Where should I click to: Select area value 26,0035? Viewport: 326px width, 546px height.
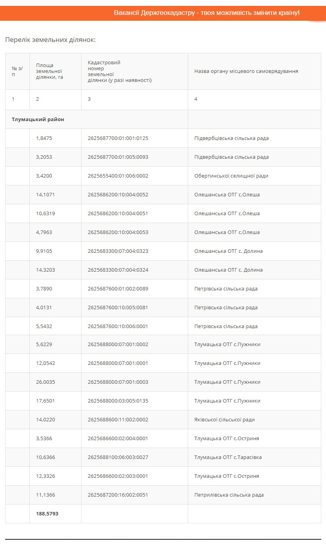[44, 382]
